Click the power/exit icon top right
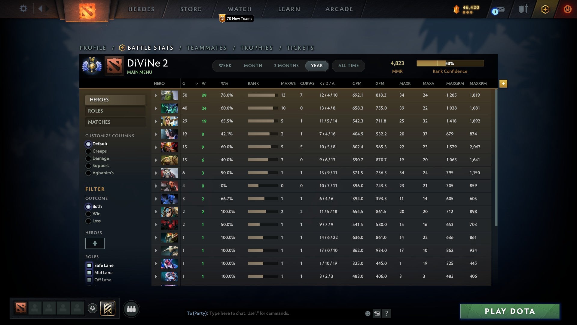Screen dimensions: 577x325 567,9
